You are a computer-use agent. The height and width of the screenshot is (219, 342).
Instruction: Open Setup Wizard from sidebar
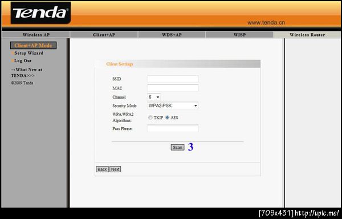(28, 53)
